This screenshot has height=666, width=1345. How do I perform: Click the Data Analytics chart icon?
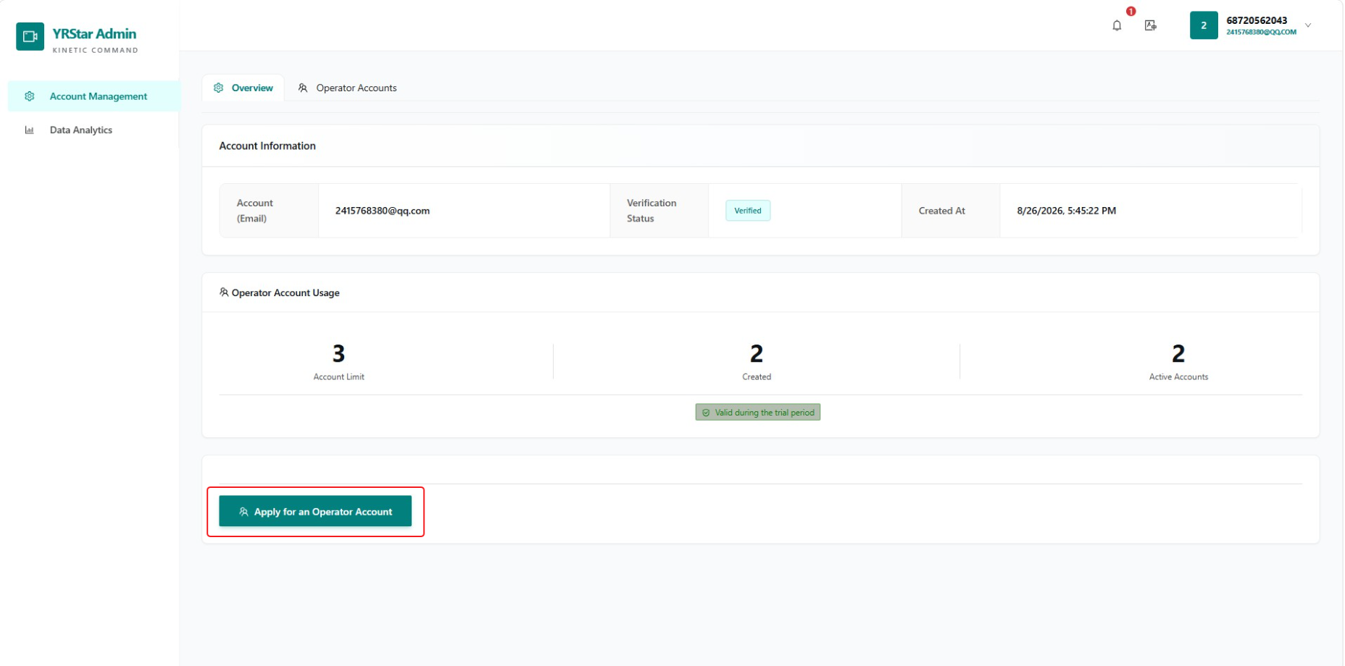click(30, 130)
